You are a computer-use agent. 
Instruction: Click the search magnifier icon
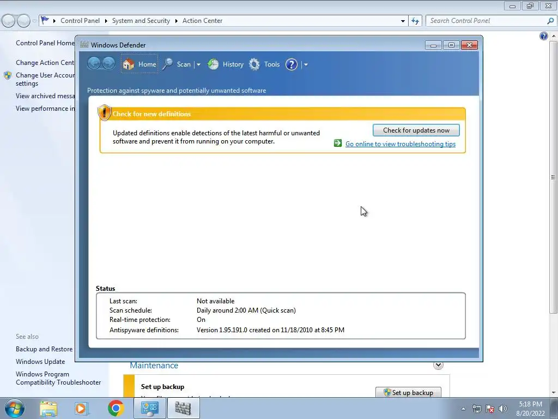click(x=550, y=21)
